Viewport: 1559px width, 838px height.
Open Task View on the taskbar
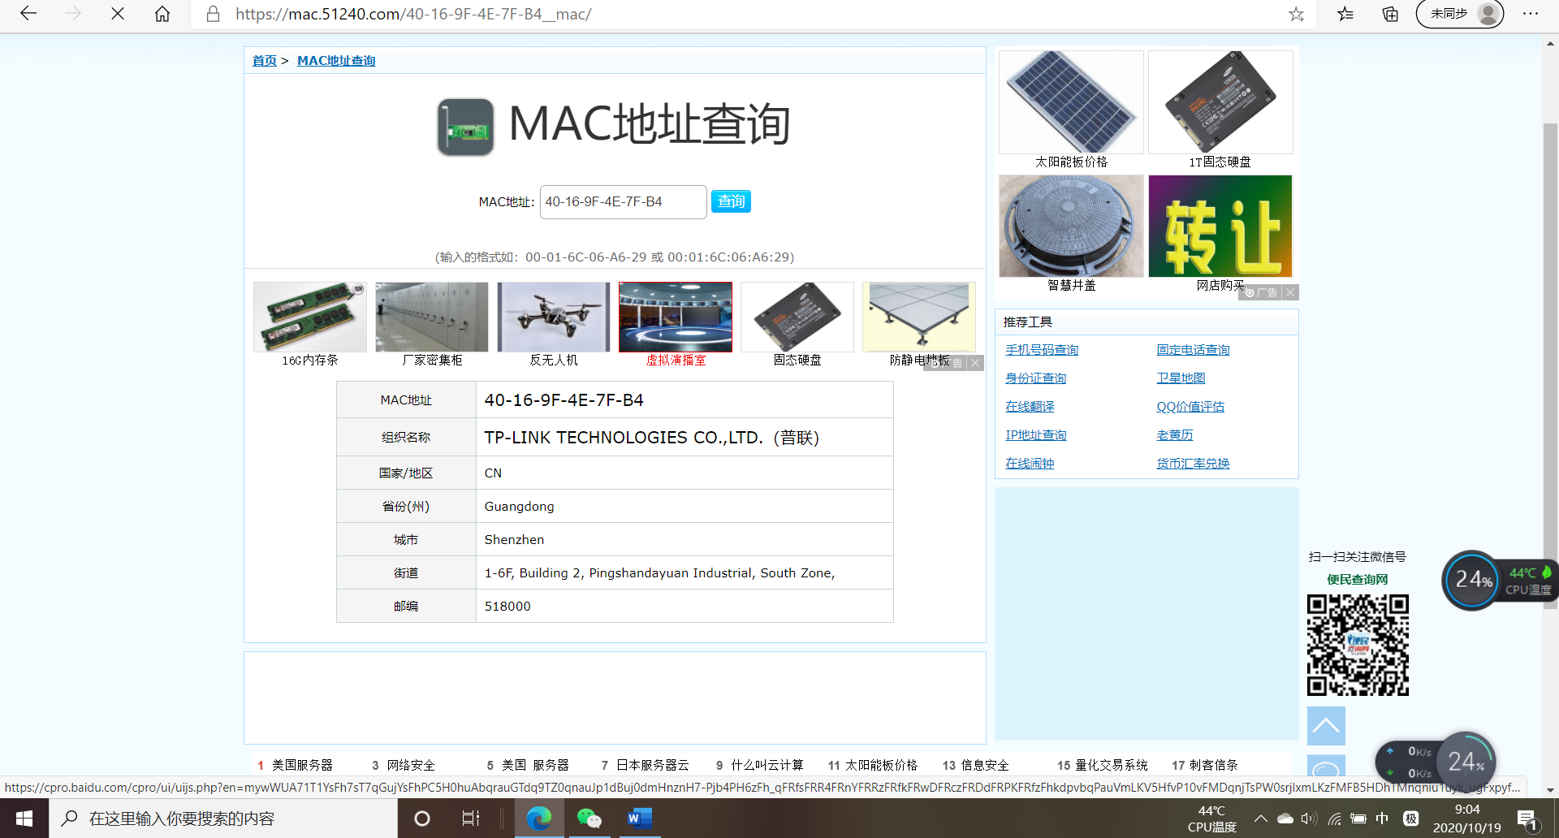point(471,819)
